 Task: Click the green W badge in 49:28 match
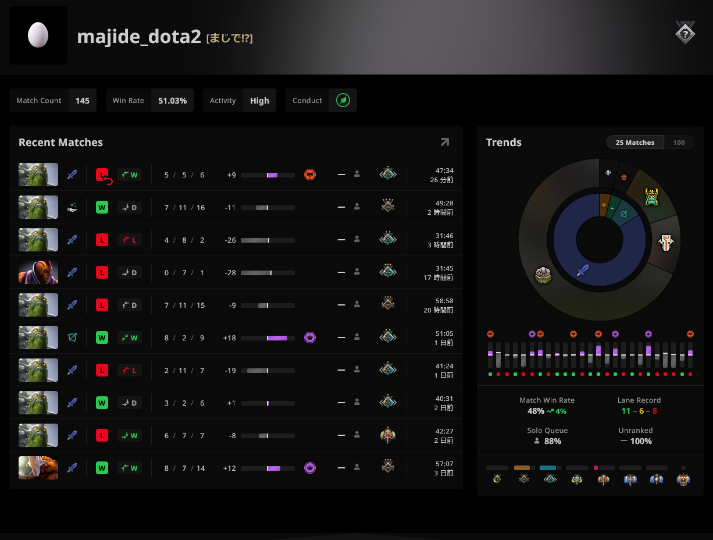click(x=102, y=207)
